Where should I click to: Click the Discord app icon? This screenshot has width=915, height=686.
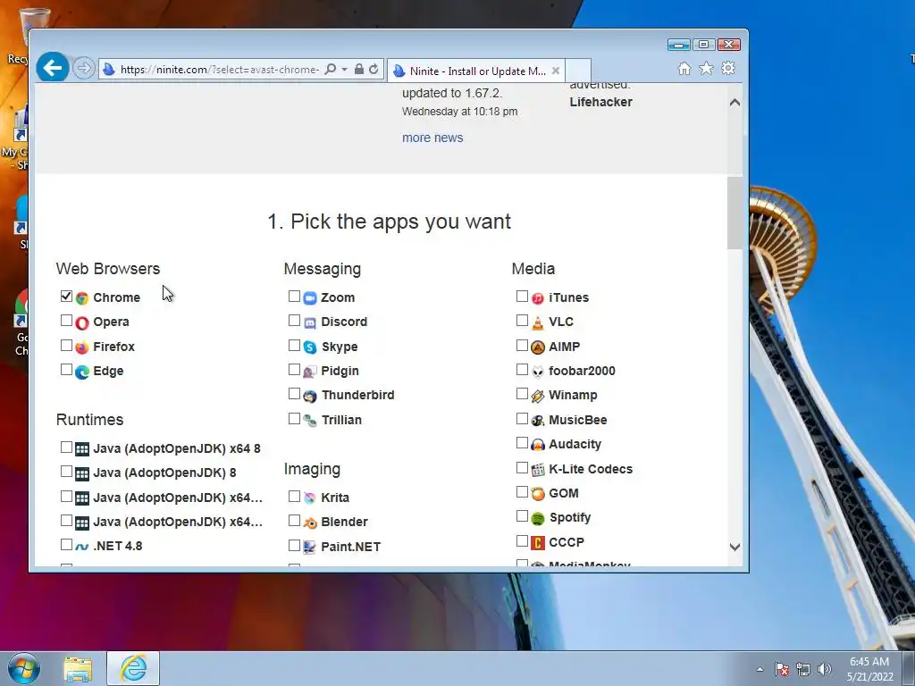click(310, 322)
